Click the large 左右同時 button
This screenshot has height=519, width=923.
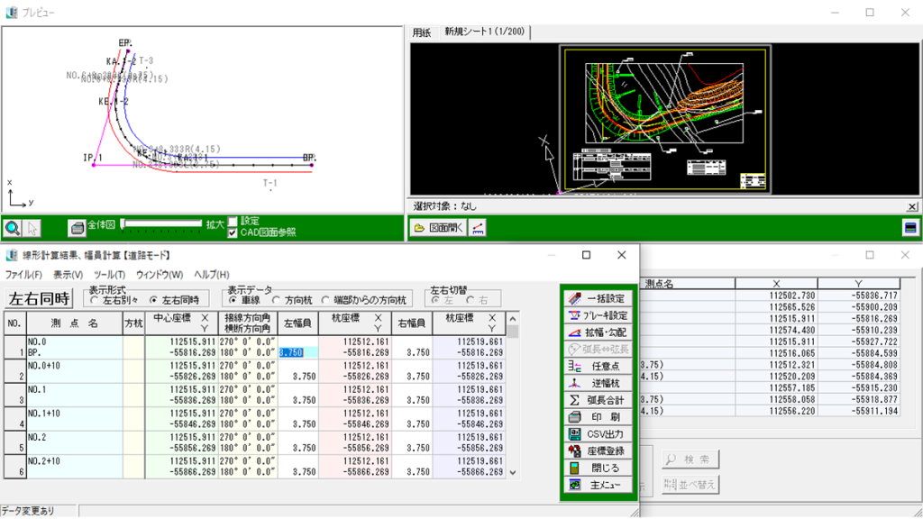coord(39,298)
